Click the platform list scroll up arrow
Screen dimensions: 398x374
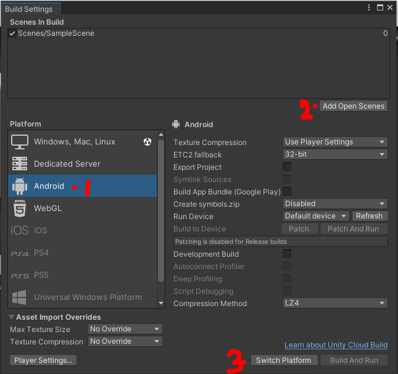[x=161, y=135]
